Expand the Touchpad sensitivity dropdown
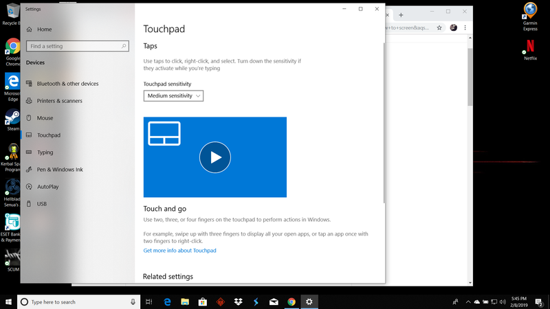This screenshot has height=309, width=550. 173,96
